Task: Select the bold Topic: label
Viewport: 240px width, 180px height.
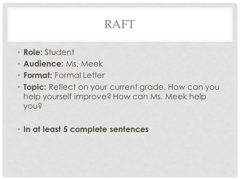Action: [35, 87]
